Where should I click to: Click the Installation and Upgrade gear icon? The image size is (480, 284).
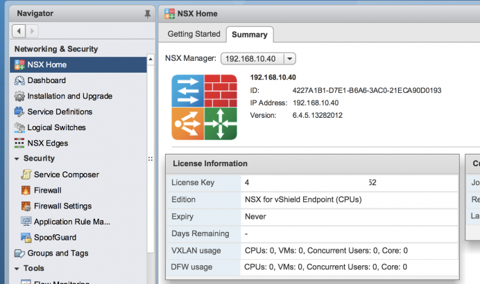[19, 96]
